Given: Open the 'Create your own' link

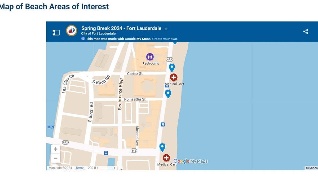Looking at the screenshot, I should click(165, 39).
